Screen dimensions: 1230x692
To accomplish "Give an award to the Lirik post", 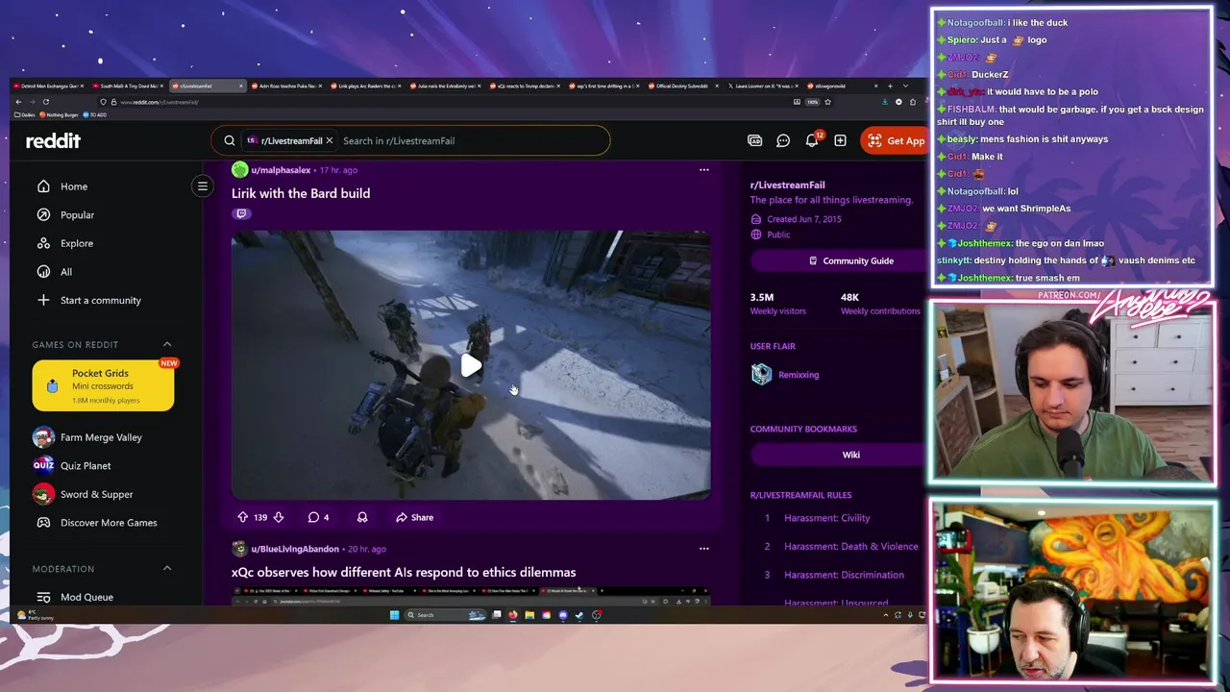I will (x=362, y=517).
